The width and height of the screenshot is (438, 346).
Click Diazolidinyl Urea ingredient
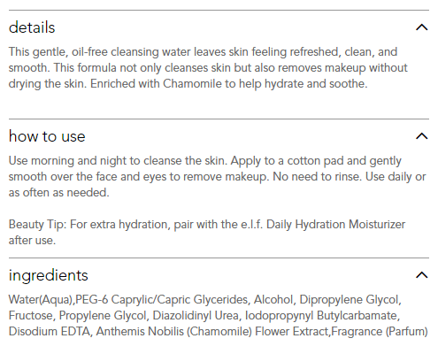pyautogui.click(x=196, y=316)
